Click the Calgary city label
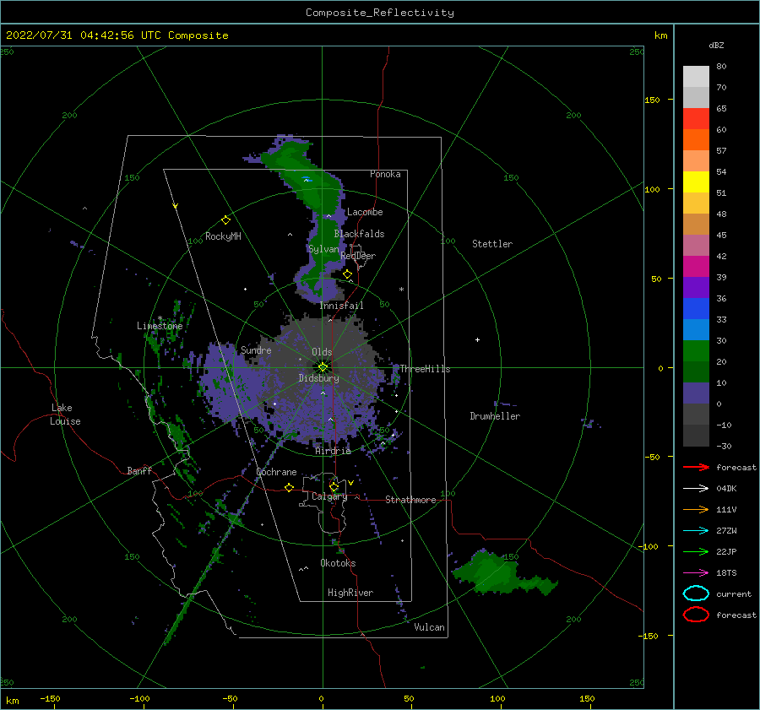 [x=329, y=496]
